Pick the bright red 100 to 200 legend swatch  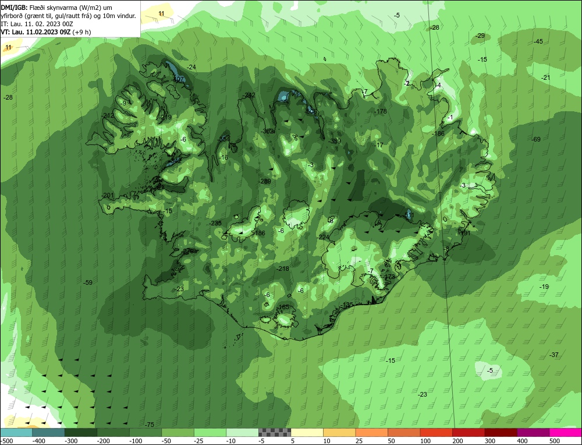coord(436,432)
